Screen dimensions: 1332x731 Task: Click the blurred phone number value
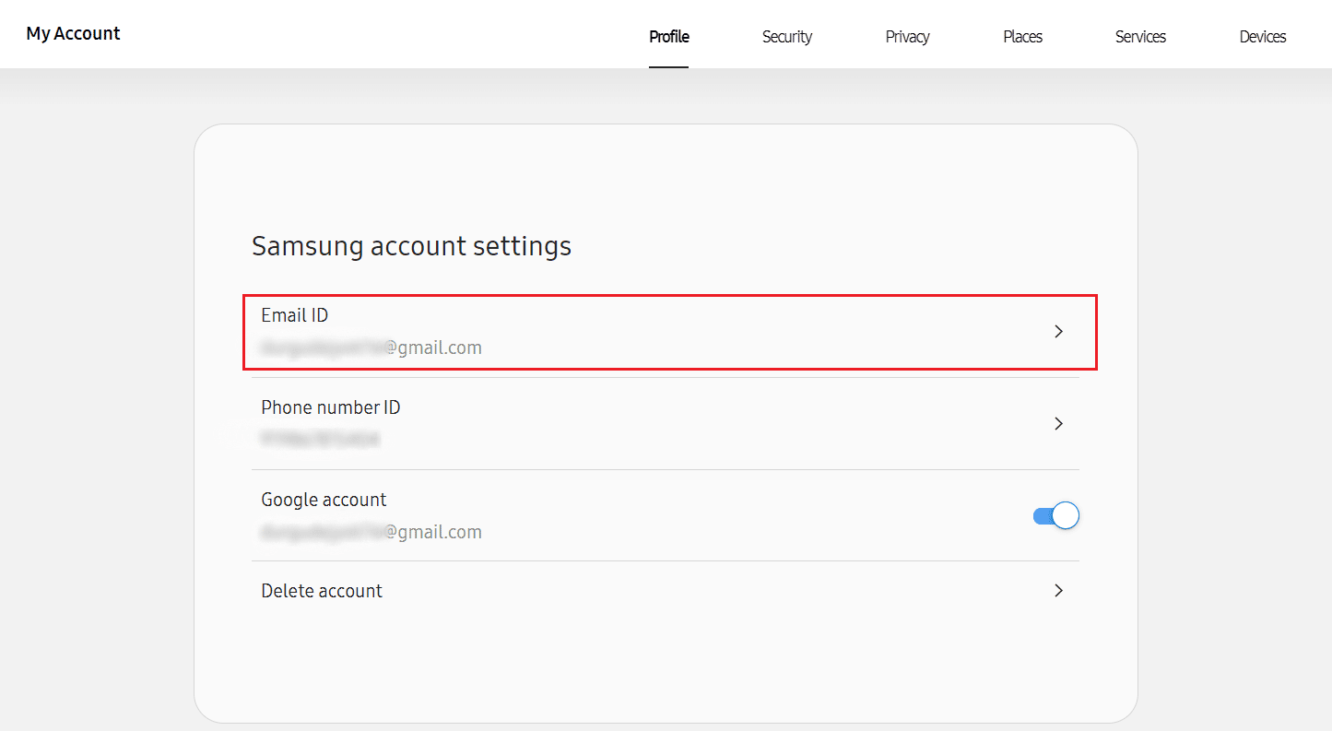320,440
